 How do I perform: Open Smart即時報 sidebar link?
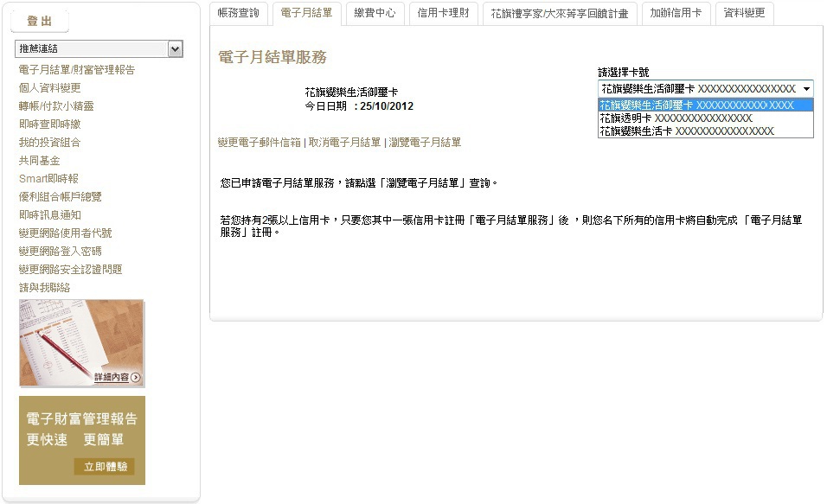pos(48,179)
